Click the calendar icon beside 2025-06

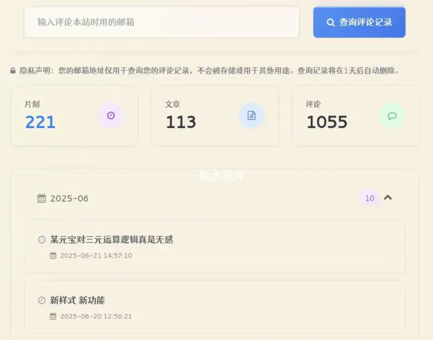(42, 198)
